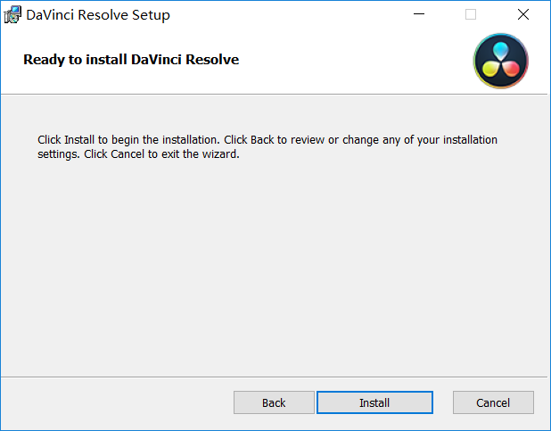The height and width of the screenshot is (431, 551).
Task: Click the empty footer area left of Back
Action: pos(116,402)
